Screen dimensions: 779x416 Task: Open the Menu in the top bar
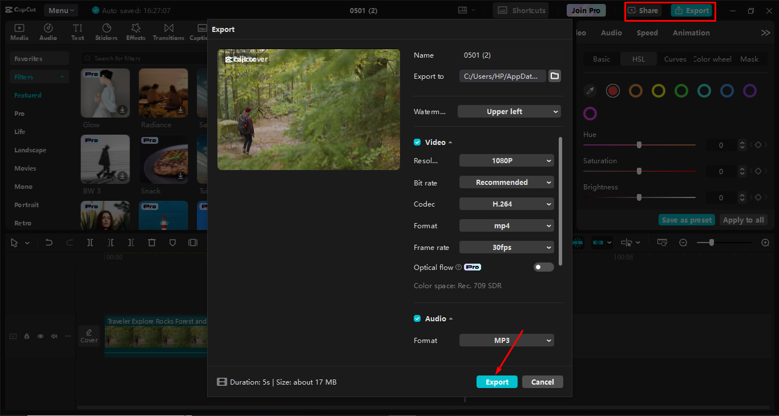click(60, 10)
